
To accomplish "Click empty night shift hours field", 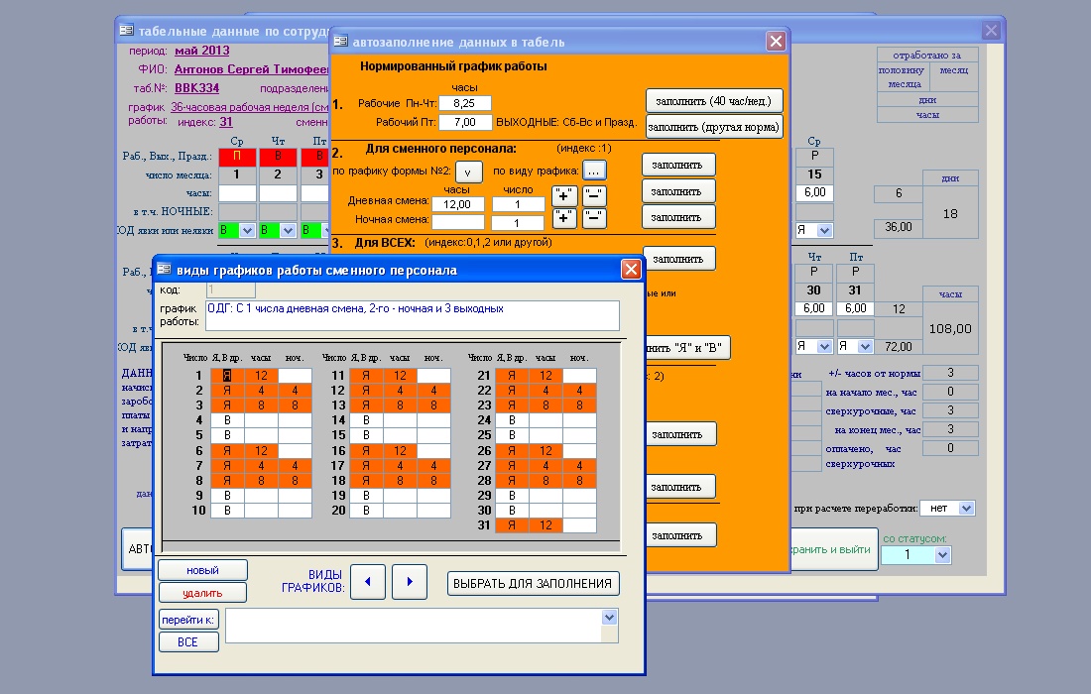I will [458, 222].
